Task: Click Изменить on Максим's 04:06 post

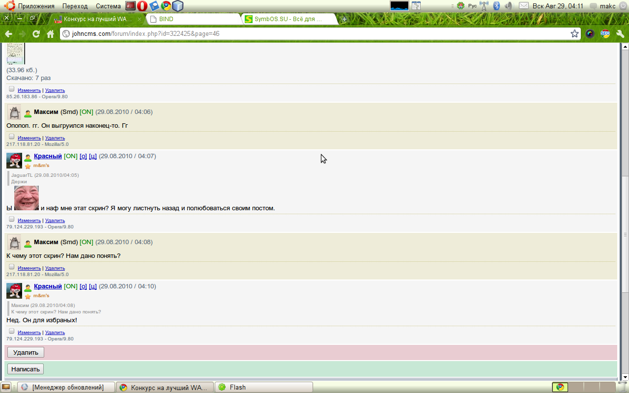Action: pos(29,138)
